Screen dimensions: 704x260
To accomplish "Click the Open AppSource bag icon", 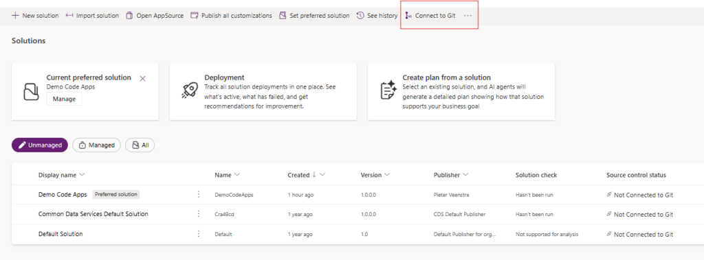I will pos(129,16).
